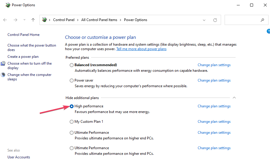Navigate to Control Panel breadcrumb
270x164 pixels.
tap(64, 20)
